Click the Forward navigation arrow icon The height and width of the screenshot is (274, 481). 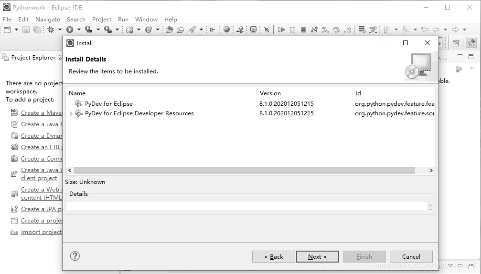pyautogui.click(x=455, y=30)
